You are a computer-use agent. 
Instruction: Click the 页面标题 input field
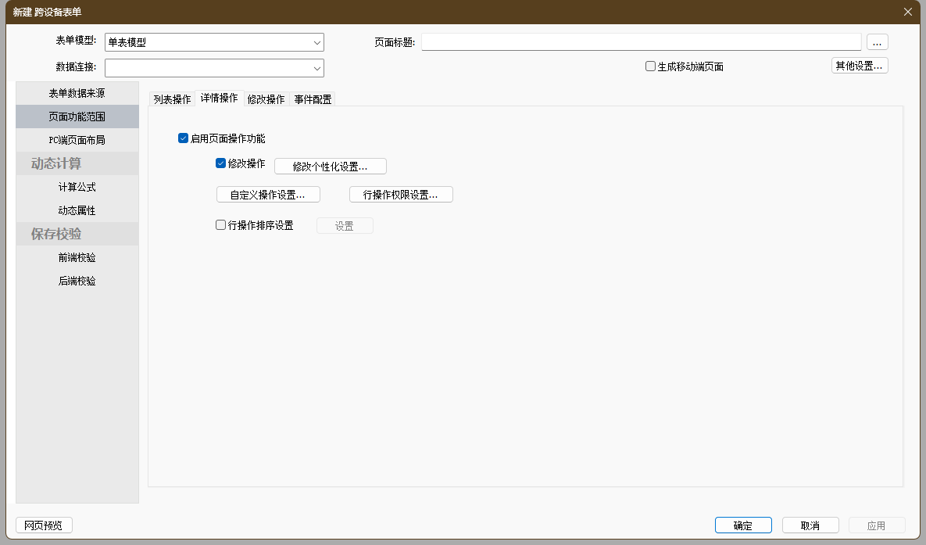pos(641,42)
